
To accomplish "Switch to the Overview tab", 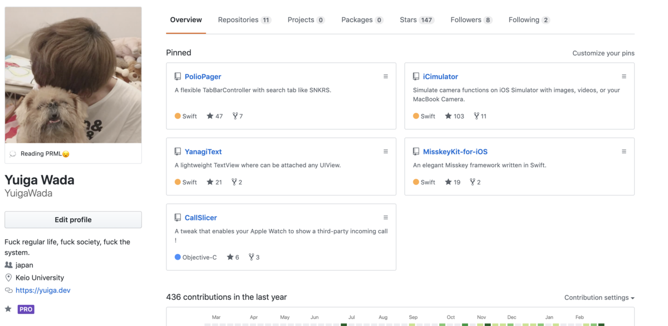I will 186,20.
